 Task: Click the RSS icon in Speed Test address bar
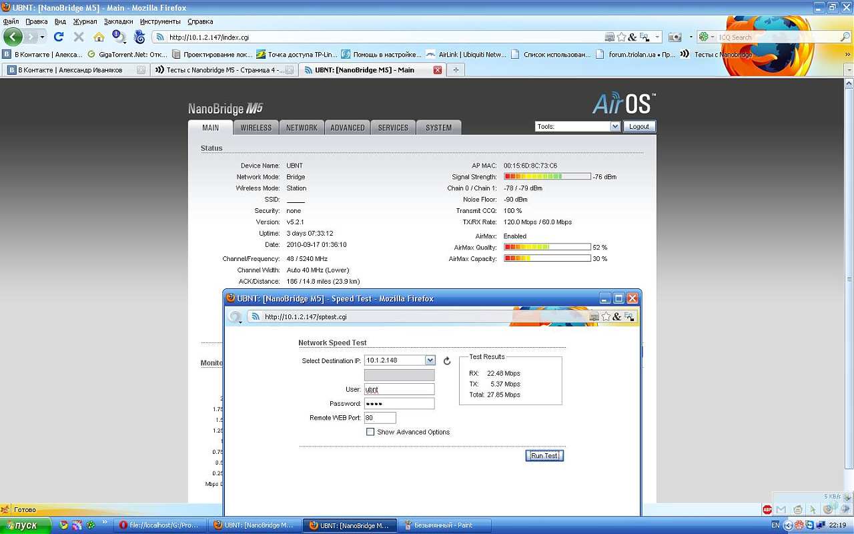pos(256,317)
